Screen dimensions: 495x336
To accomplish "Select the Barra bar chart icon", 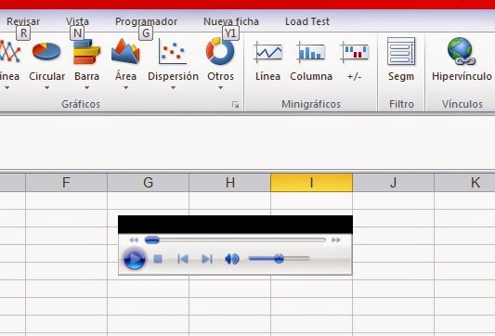I will tap(86, 51).
